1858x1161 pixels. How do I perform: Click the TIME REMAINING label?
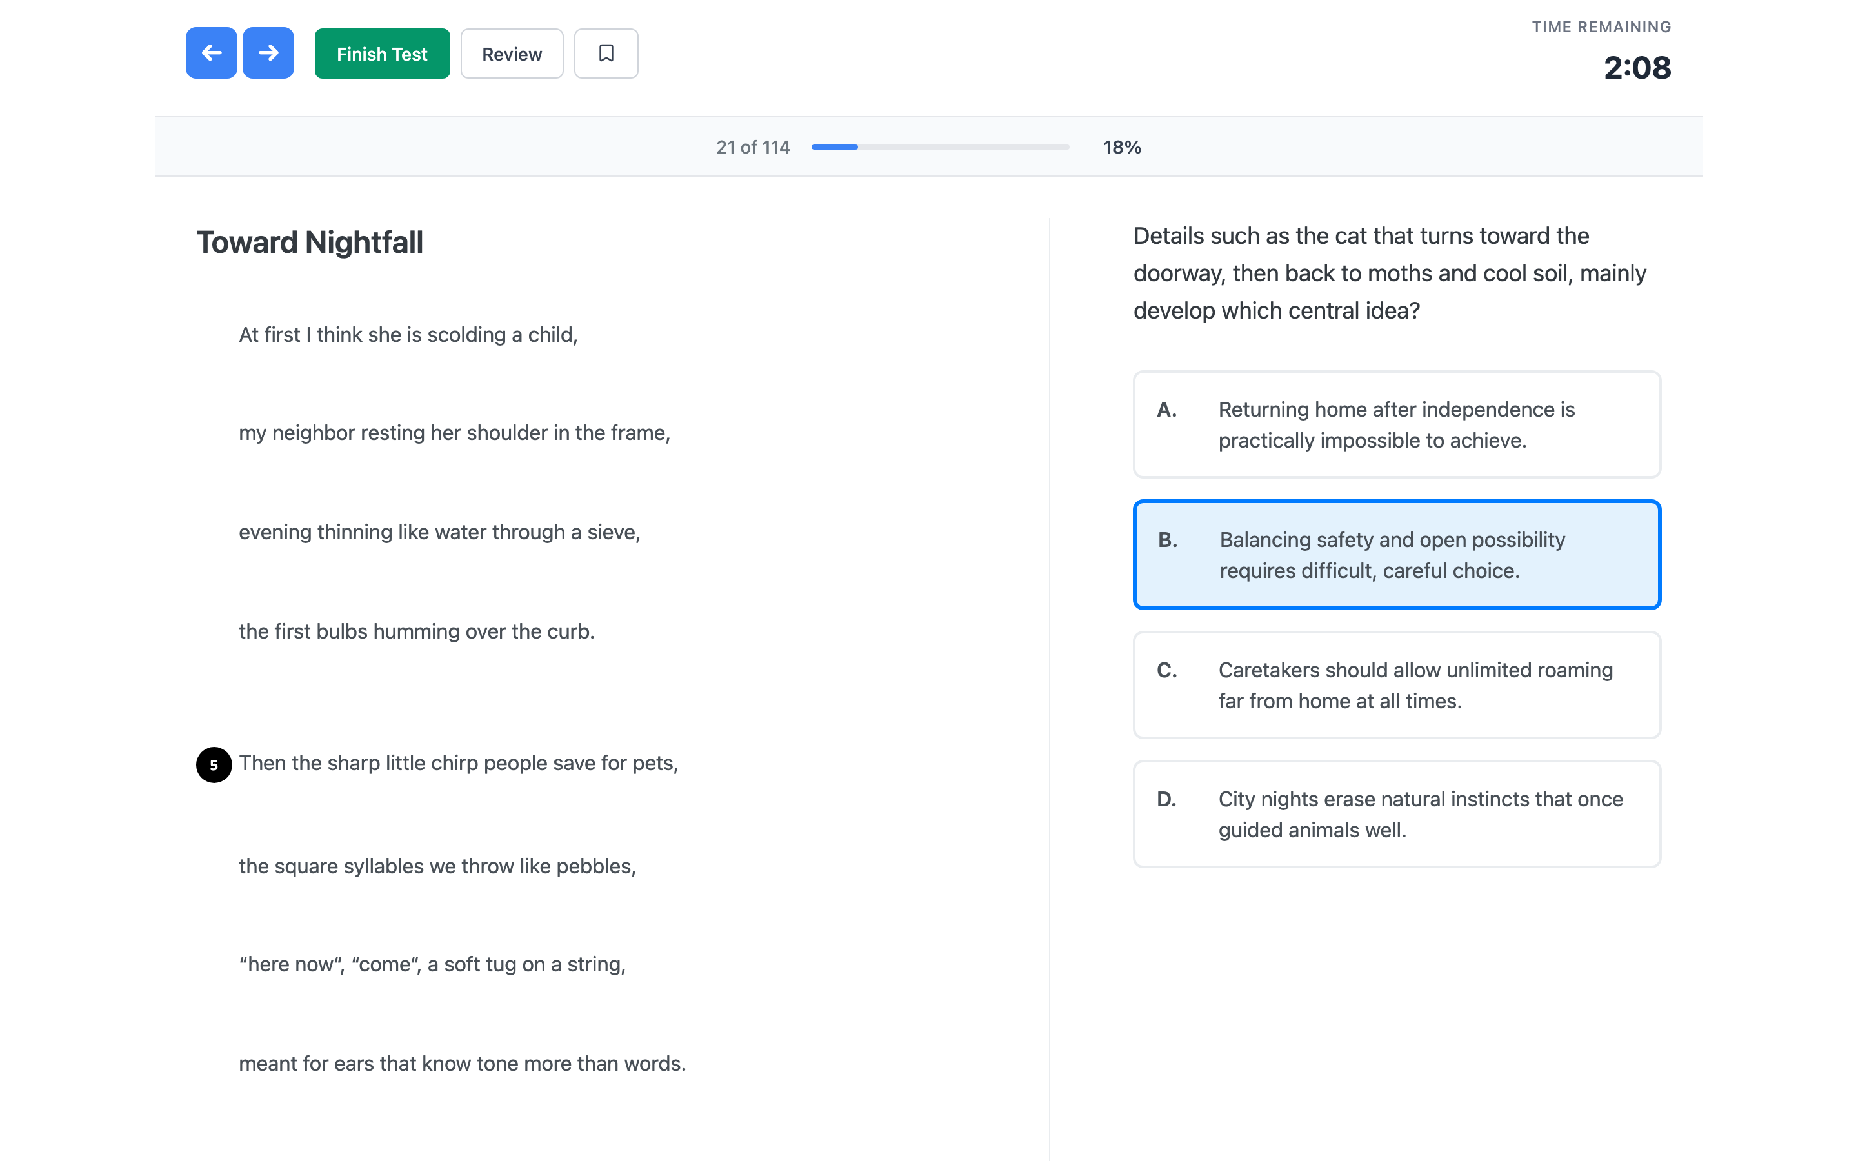tap(1602, 27)
